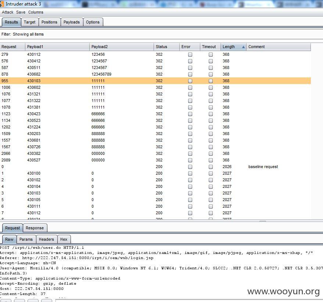Sort by the Error column header

[190, 47]
